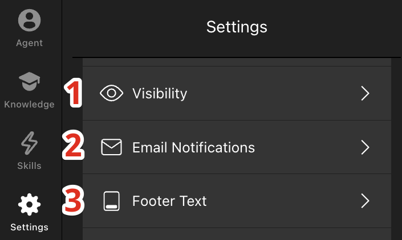Open the Skills lightning bolt icon
The image size is (402, 240).
pos(29,143)
